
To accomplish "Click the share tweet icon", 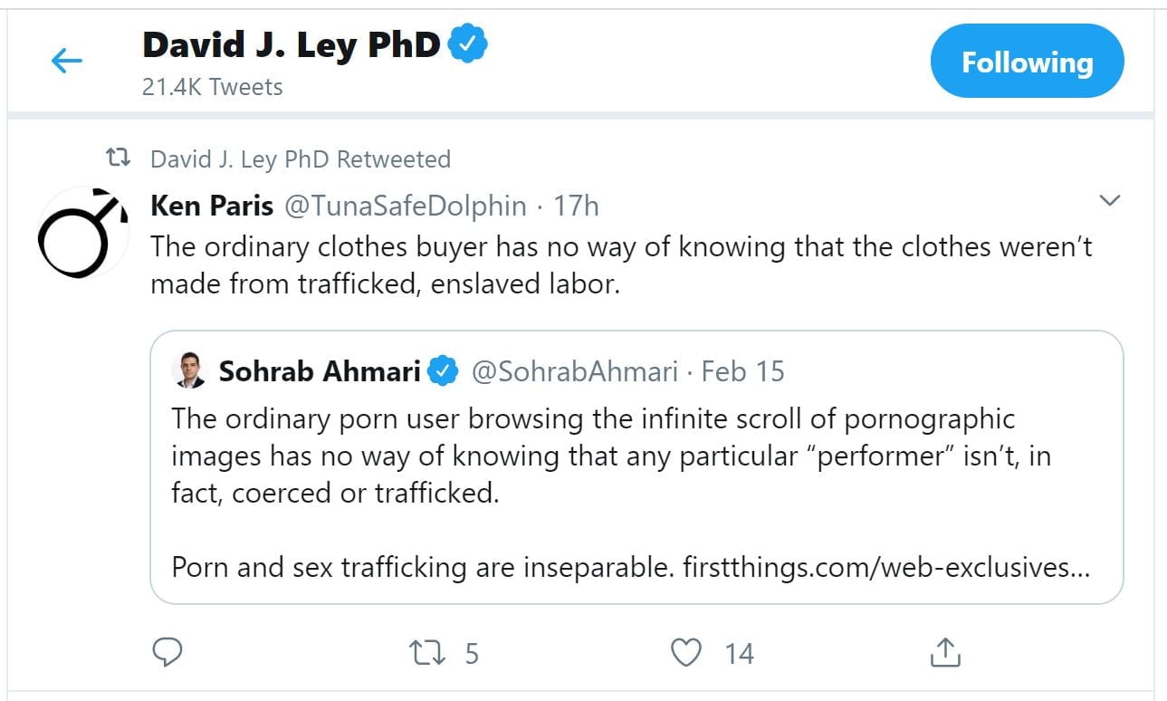I will pos(944,652).
